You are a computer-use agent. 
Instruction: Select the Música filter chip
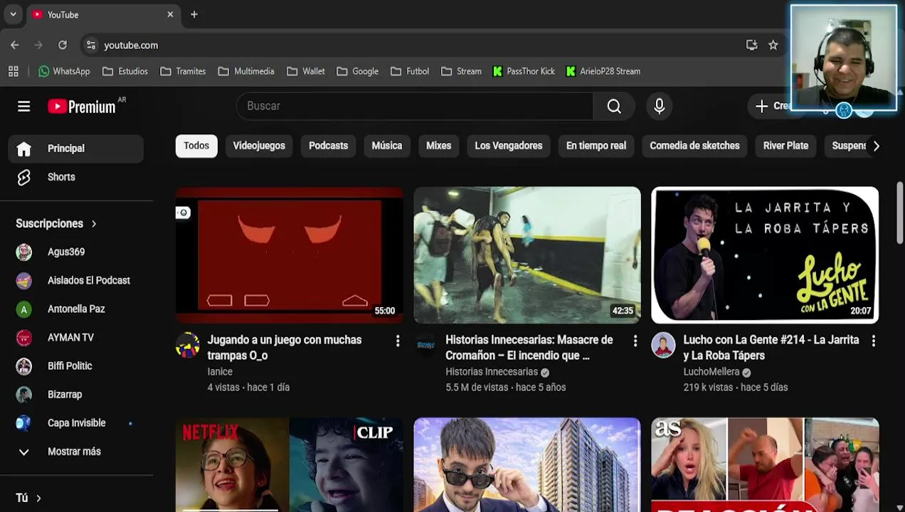387,146
